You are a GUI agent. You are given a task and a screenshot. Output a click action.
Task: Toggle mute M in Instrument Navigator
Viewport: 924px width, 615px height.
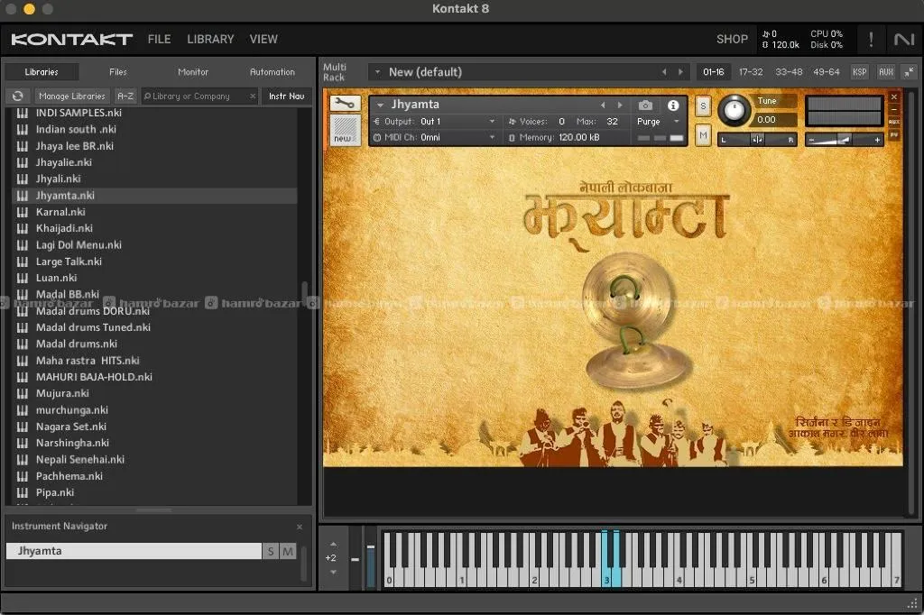288,551
